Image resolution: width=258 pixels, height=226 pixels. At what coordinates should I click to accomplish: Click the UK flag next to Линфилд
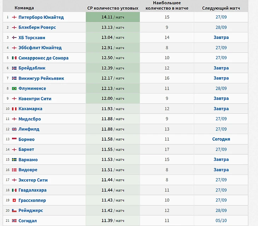[14, 129]
